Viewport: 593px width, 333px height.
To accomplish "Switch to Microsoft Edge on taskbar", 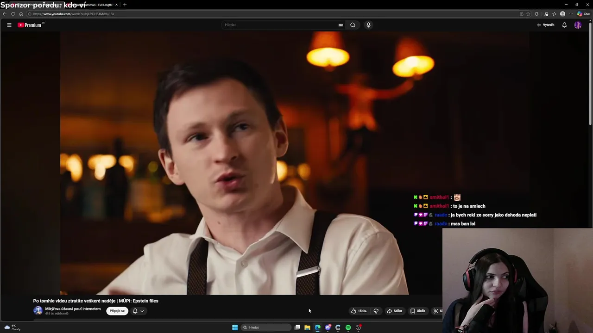I will tap(317, 327).
